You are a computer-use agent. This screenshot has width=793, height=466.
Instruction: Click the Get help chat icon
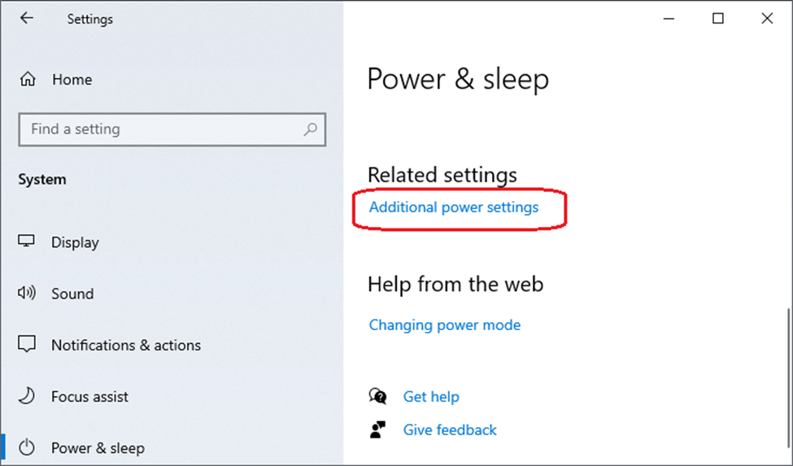point(377,396)
